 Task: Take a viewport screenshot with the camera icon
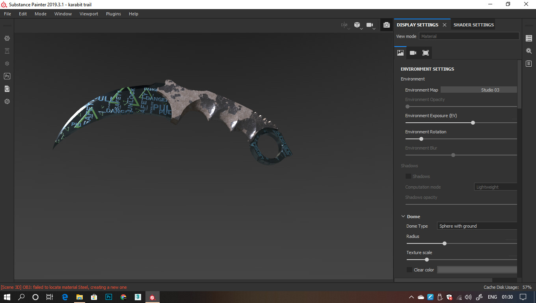coord(387,24)
